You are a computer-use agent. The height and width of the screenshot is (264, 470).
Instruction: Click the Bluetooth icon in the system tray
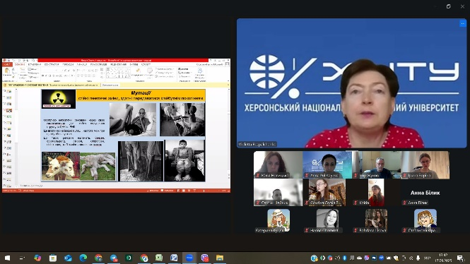[345, 258]
